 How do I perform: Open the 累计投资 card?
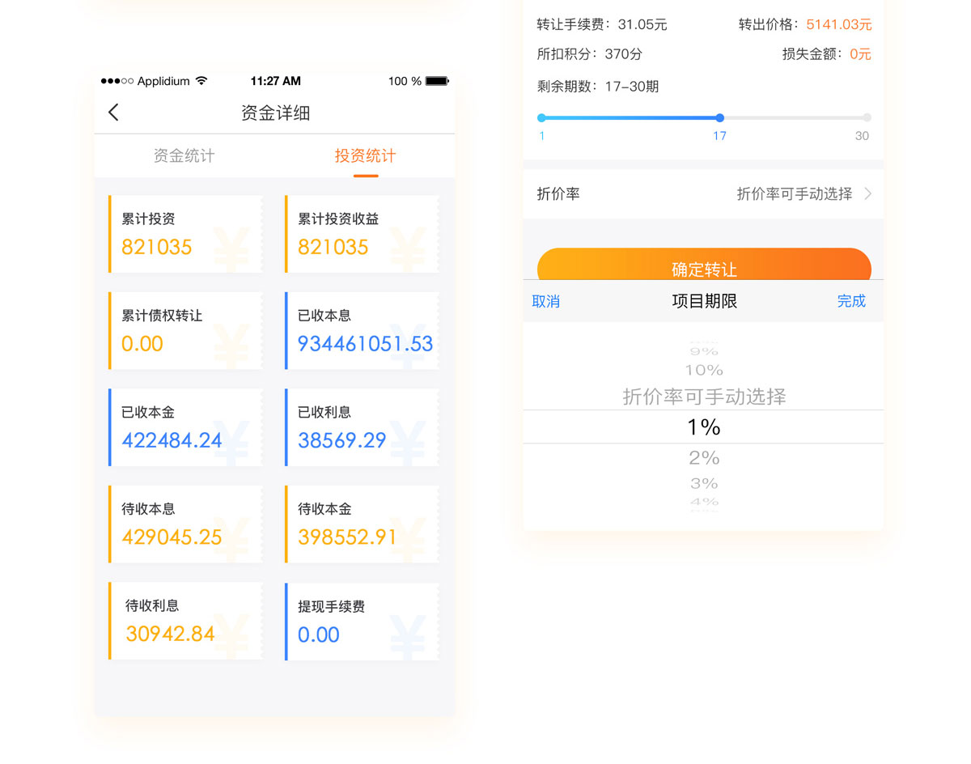[x=185, y=234]
